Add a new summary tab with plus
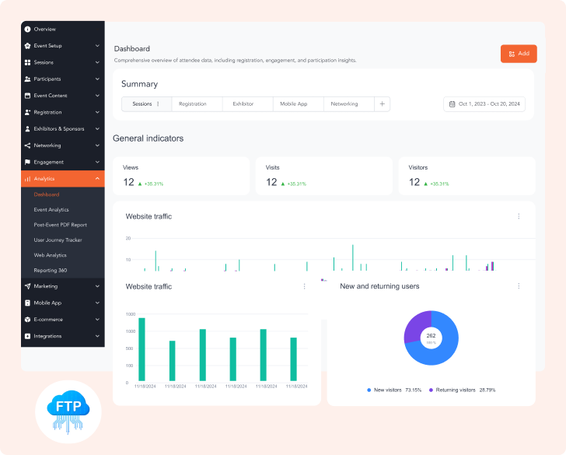 point(382,103)
